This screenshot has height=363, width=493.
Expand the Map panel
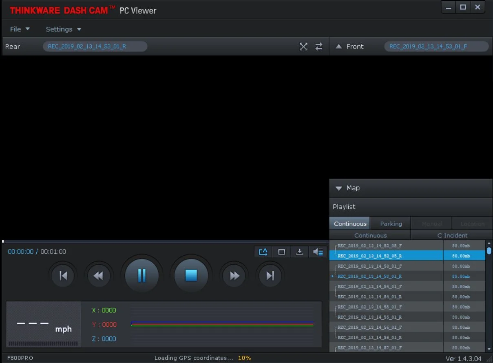tap(338, 188)
